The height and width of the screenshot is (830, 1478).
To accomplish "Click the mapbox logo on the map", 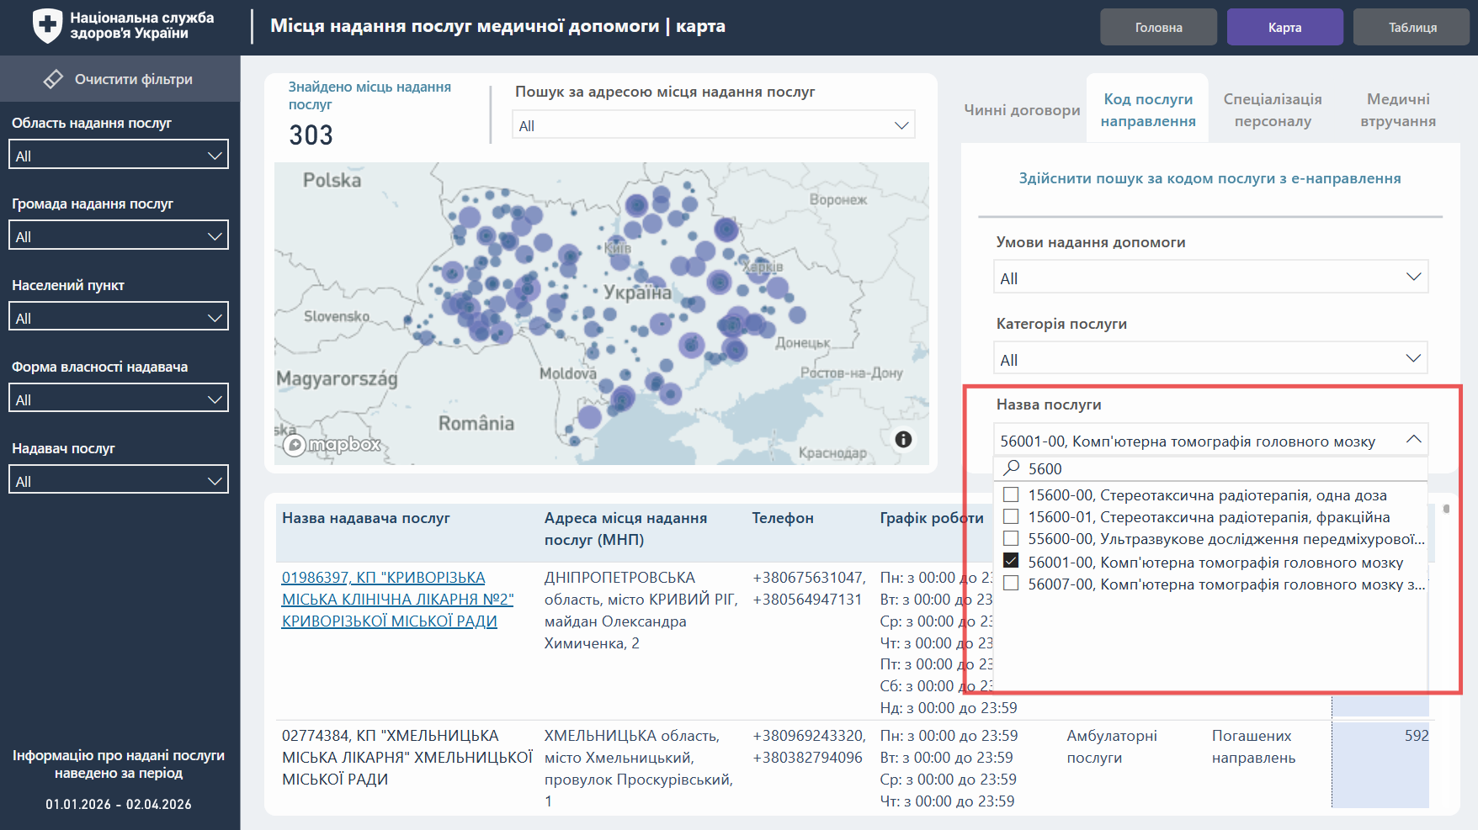I will [332, 444].
